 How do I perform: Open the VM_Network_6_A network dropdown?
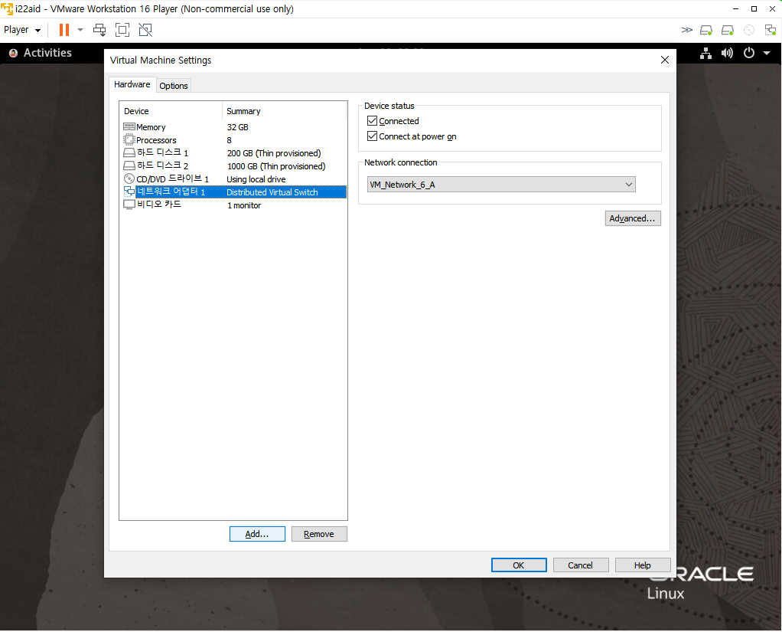click(501, 185)
